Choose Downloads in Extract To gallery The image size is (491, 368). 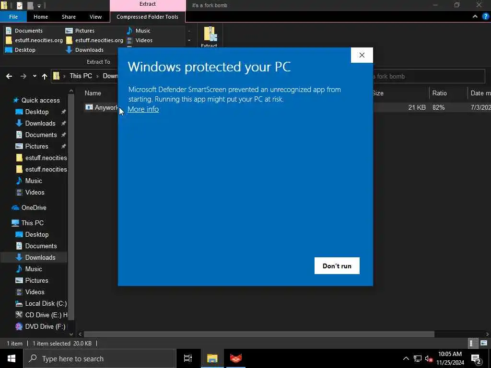pyautogui.click(x=84, y=50)
